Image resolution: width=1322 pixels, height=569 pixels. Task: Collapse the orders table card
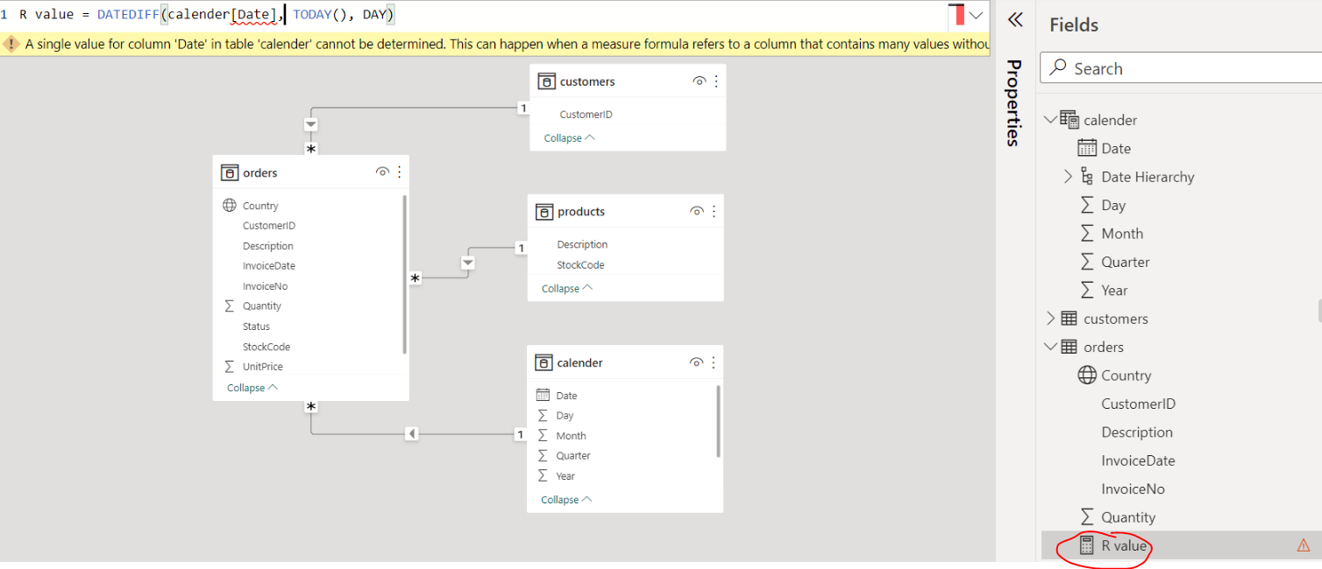(252, 388)
